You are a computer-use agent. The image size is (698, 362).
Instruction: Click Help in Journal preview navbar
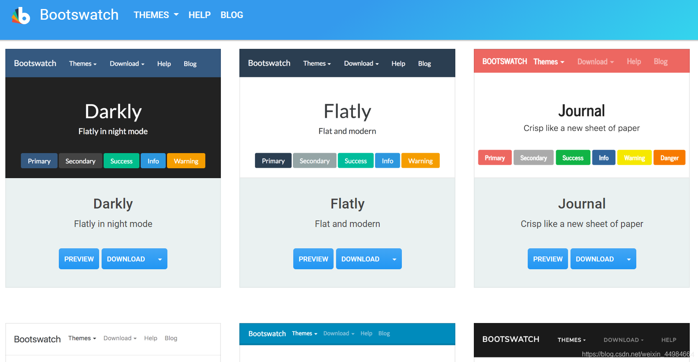tap(634, 62)
